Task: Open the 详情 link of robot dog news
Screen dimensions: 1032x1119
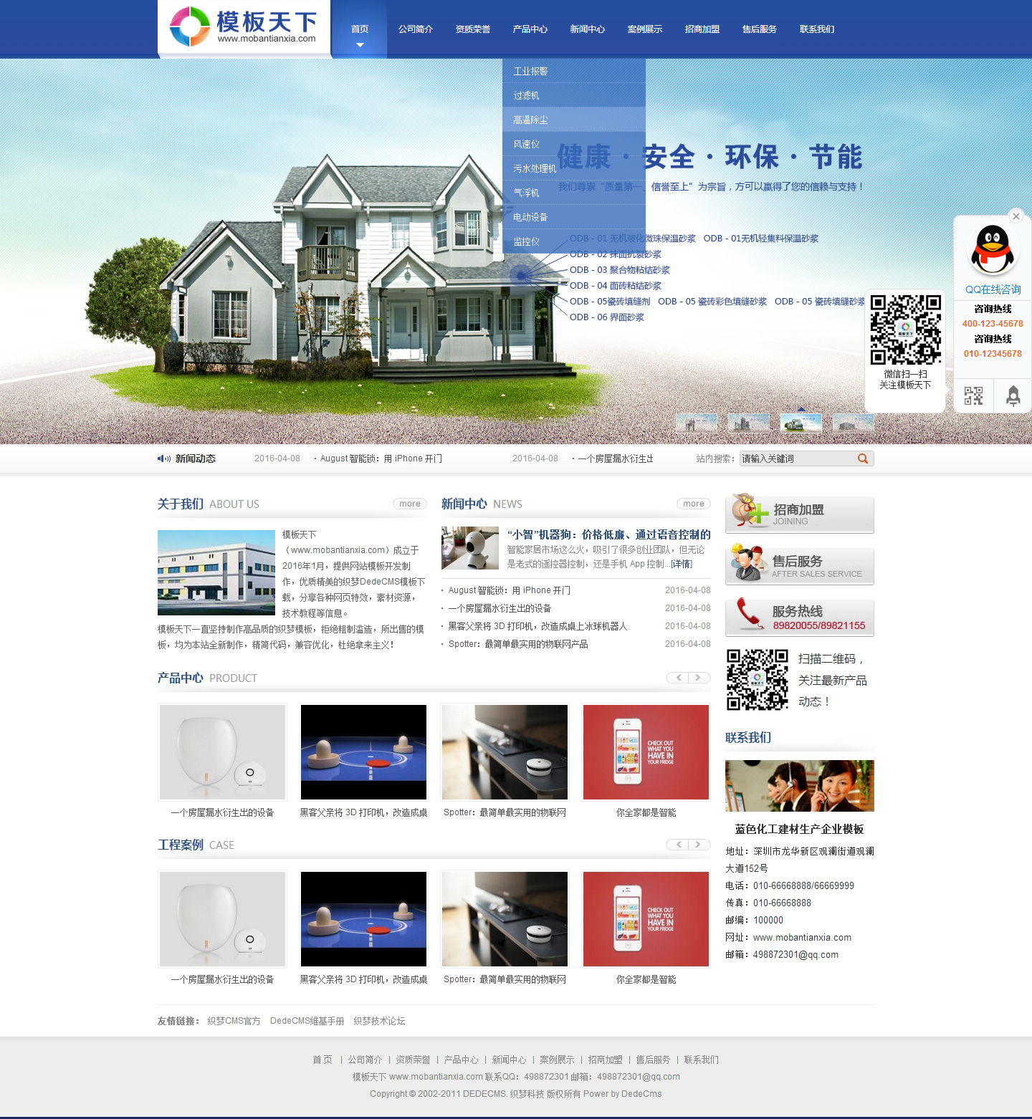Action: tap(682, 564)
